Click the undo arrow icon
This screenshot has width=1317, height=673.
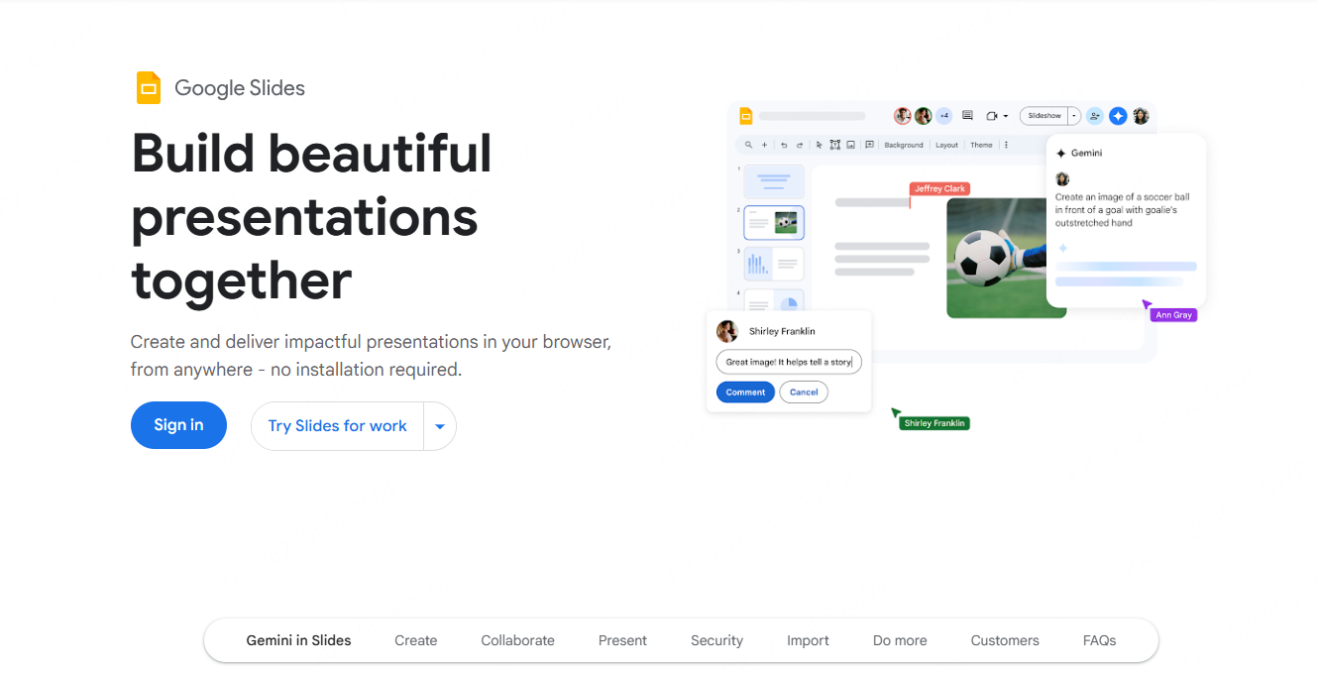[x=784, y=145]
